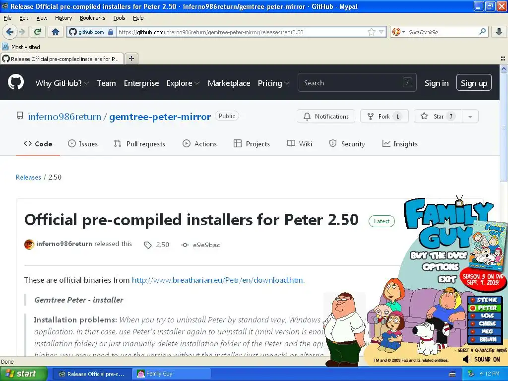Open the Most Visited bookmarks icon
Image resolution: width=508 pixels, height=381 pixels.
tap(5, 47)
